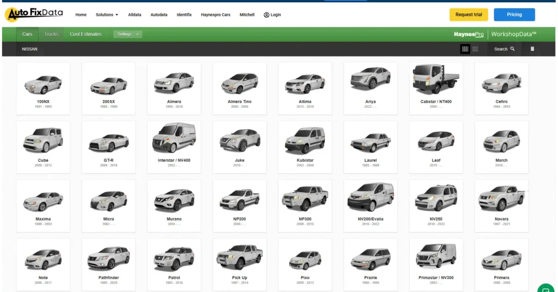The height and width of the screenshot is (292, 558).
Task: Click the Auto Fix Data logo
Action: point(34,14)
